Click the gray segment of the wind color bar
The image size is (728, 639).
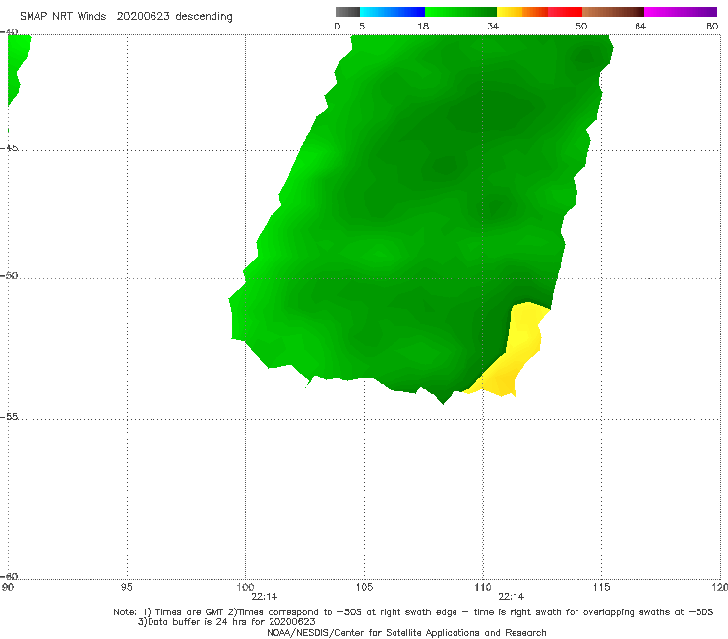pyautogui.click(x=347, y=12)
